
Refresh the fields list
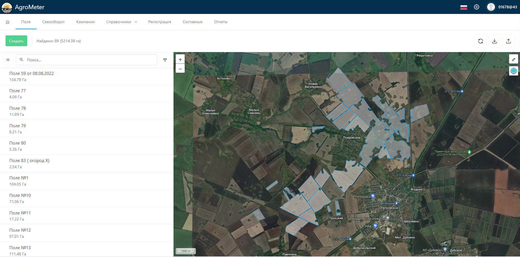coord(480,41)
